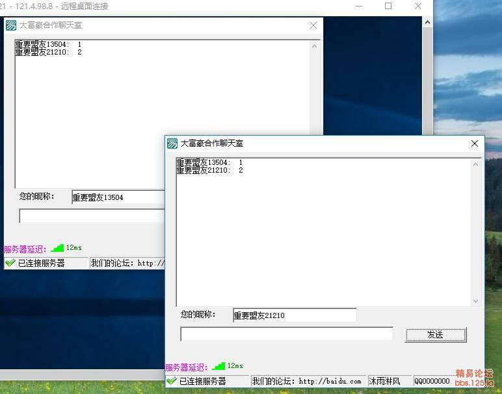Screen dimensions: 502x394
Task: Click the green signal bars in front window
Action: coord(218,366)
